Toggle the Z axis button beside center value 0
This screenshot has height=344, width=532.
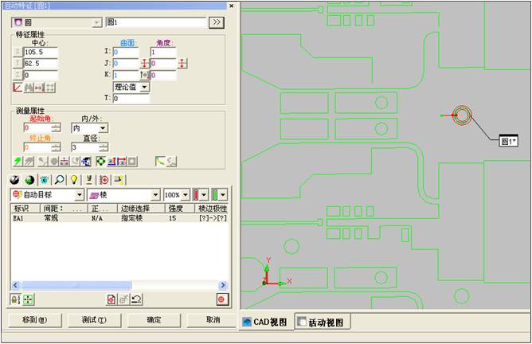18,76
